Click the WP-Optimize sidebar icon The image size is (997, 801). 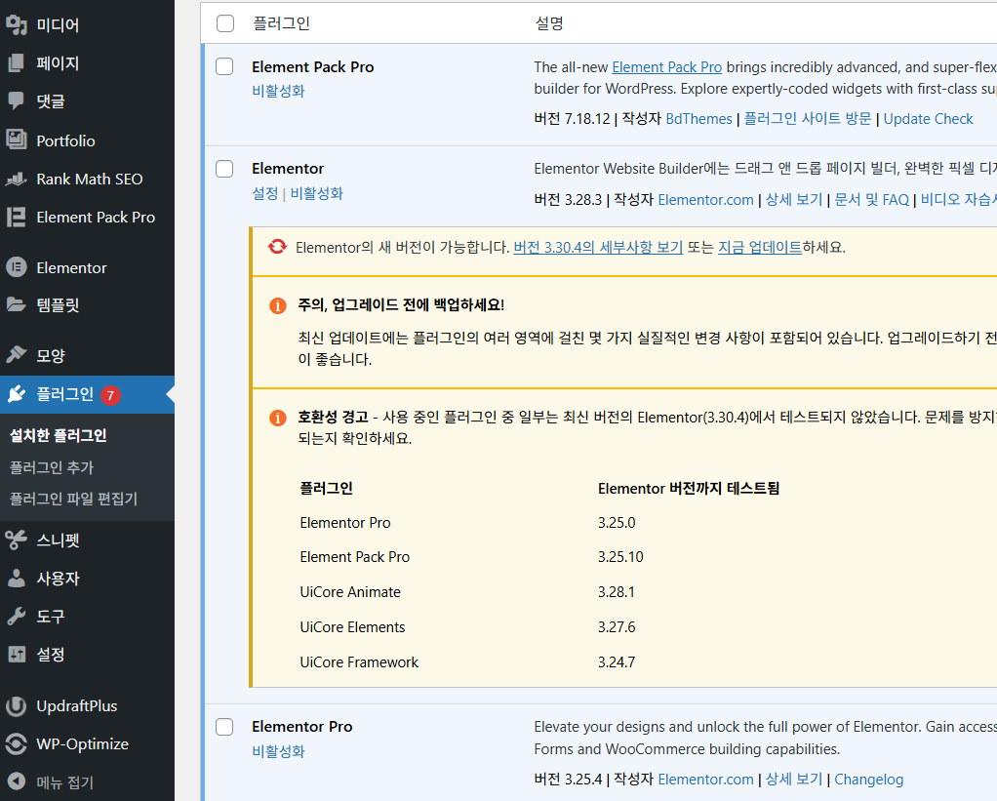coord(17,743)
